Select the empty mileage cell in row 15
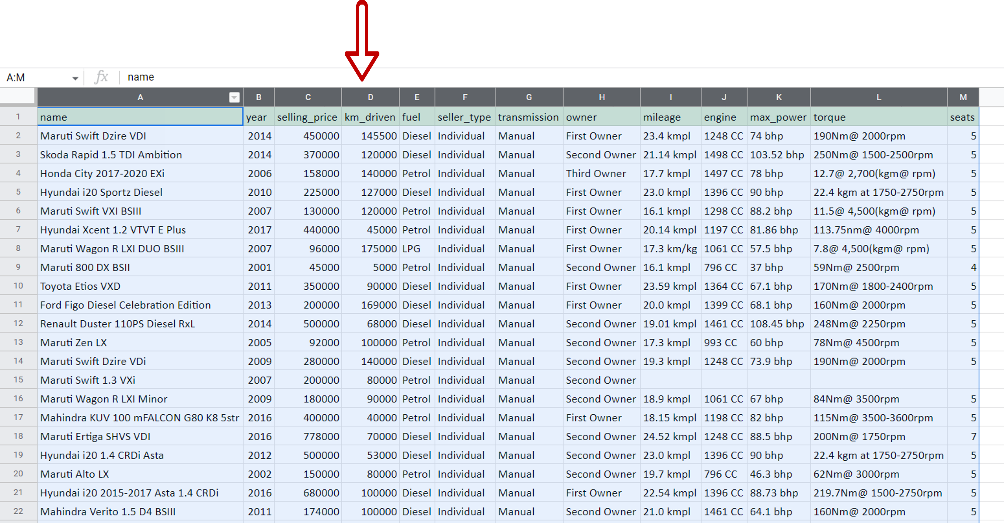The image size is (1004, 523). [x=670, y=380]
